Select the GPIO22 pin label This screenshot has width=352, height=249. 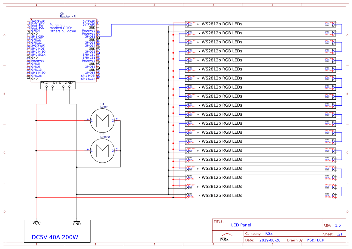point(36,43)
